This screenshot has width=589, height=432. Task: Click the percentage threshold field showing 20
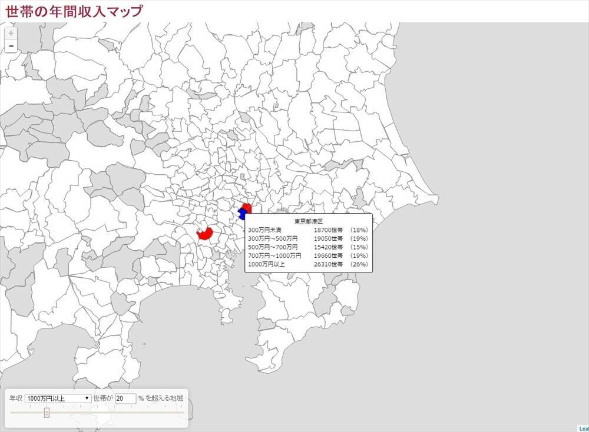[125, 398]
